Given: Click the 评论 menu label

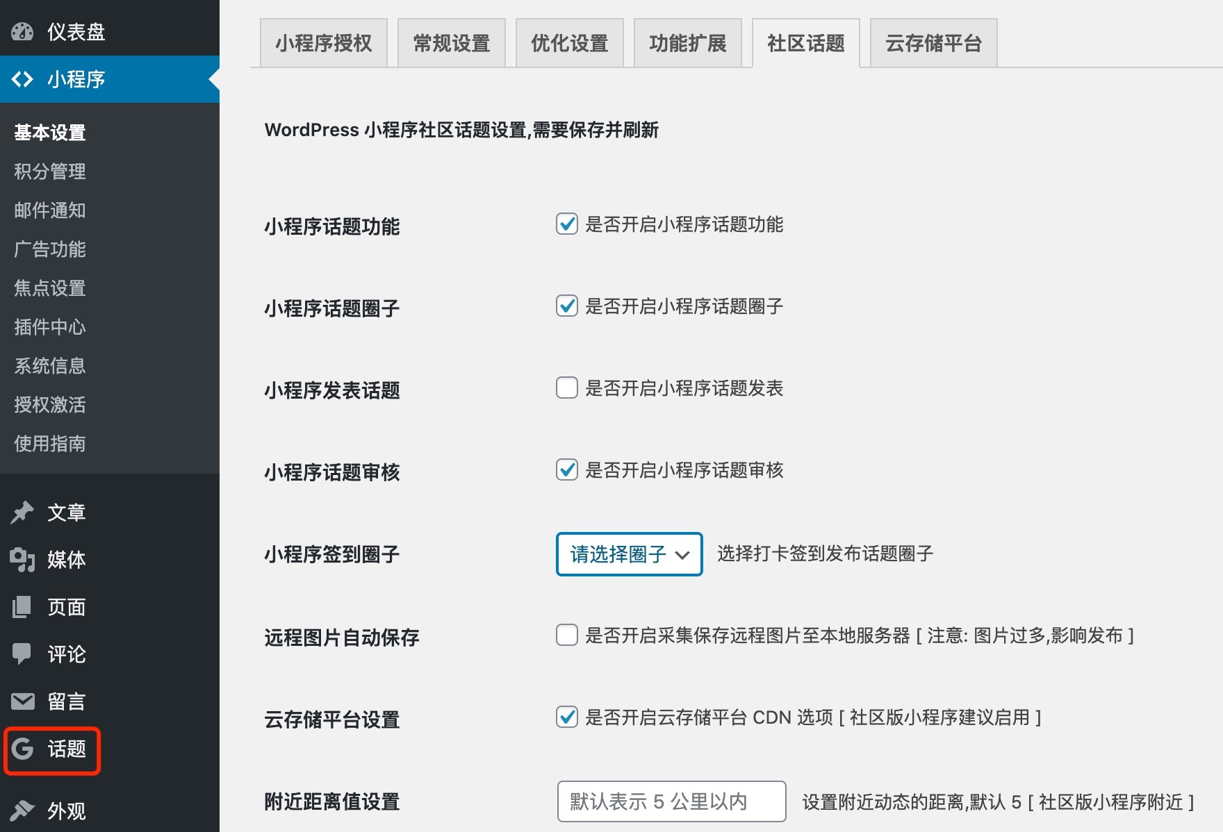Looking at the screenshot, I should tap(67, 654).
